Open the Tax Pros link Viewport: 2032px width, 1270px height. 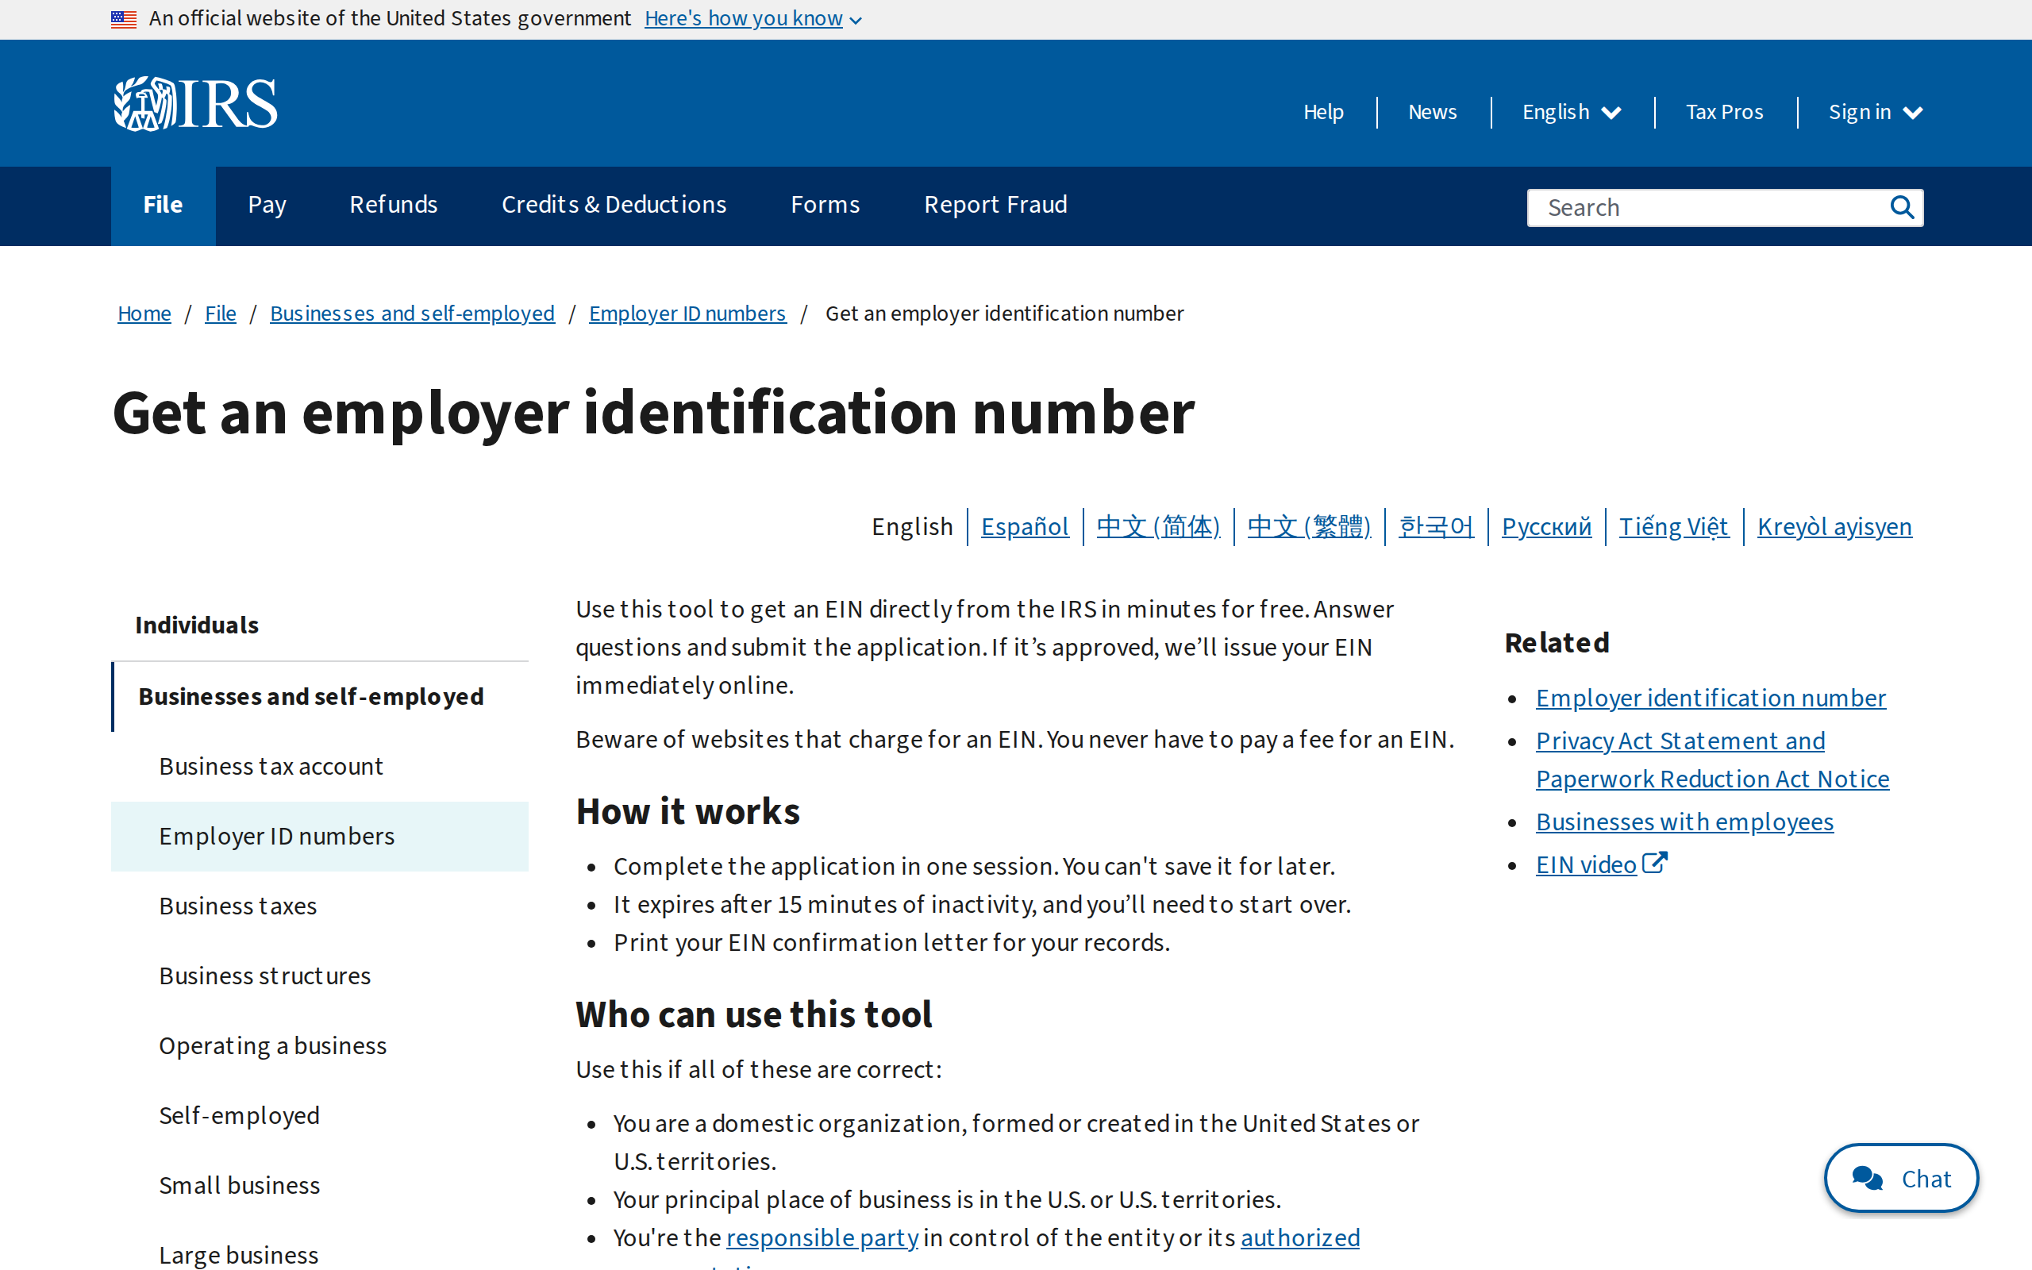[1724, 112]
